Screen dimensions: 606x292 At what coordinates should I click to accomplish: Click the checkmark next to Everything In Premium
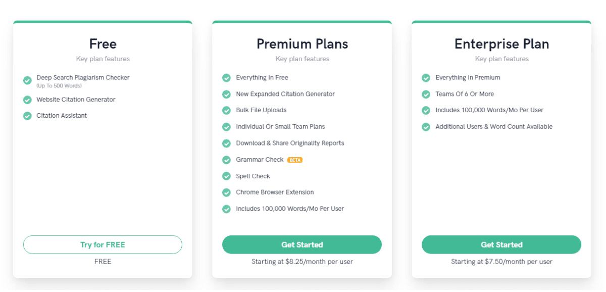coord(426,78)
